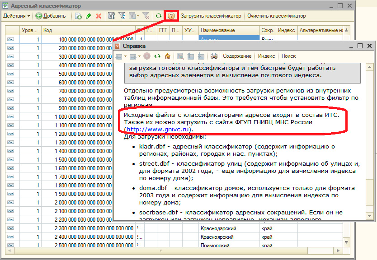
Task: Open the Действия dropdown menu
Action: (16, 16)
